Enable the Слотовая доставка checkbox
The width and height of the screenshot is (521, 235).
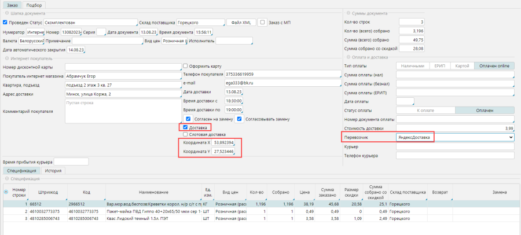click(x=185, y=134)
